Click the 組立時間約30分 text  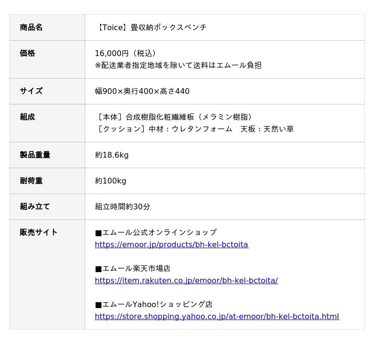tap(123, 207)
